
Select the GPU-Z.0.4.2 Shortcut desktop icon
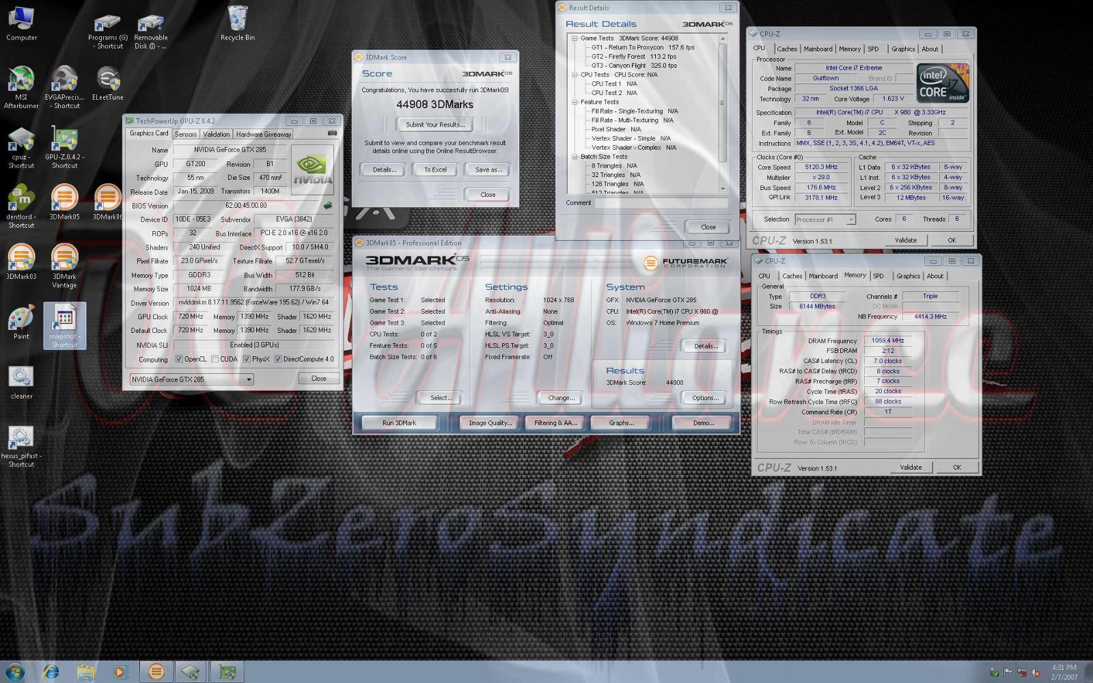[x=64, y=147]
